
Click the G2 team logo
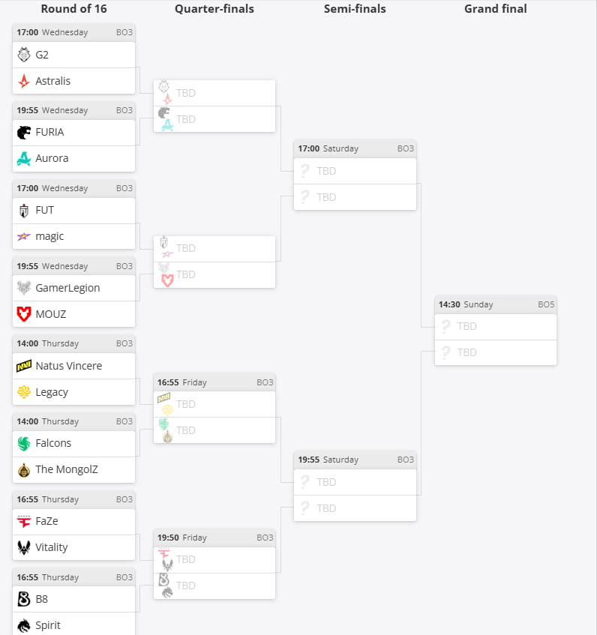click(24, 55)
